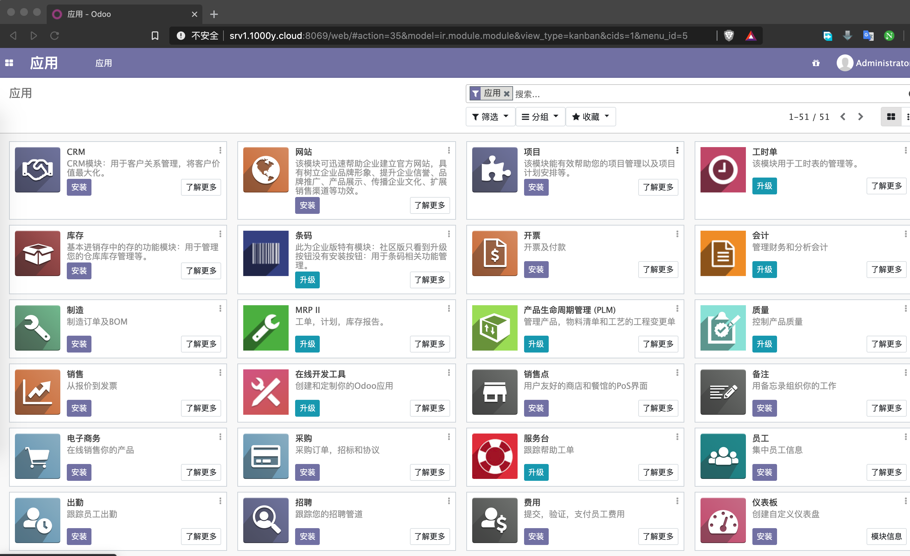Click 升级 for 工时单
910x556 pixels.
(764, 186)
